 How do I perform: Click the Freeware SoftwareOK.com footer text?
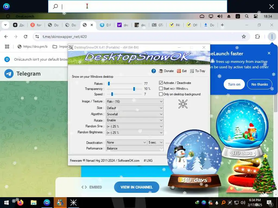pos(105,161)
